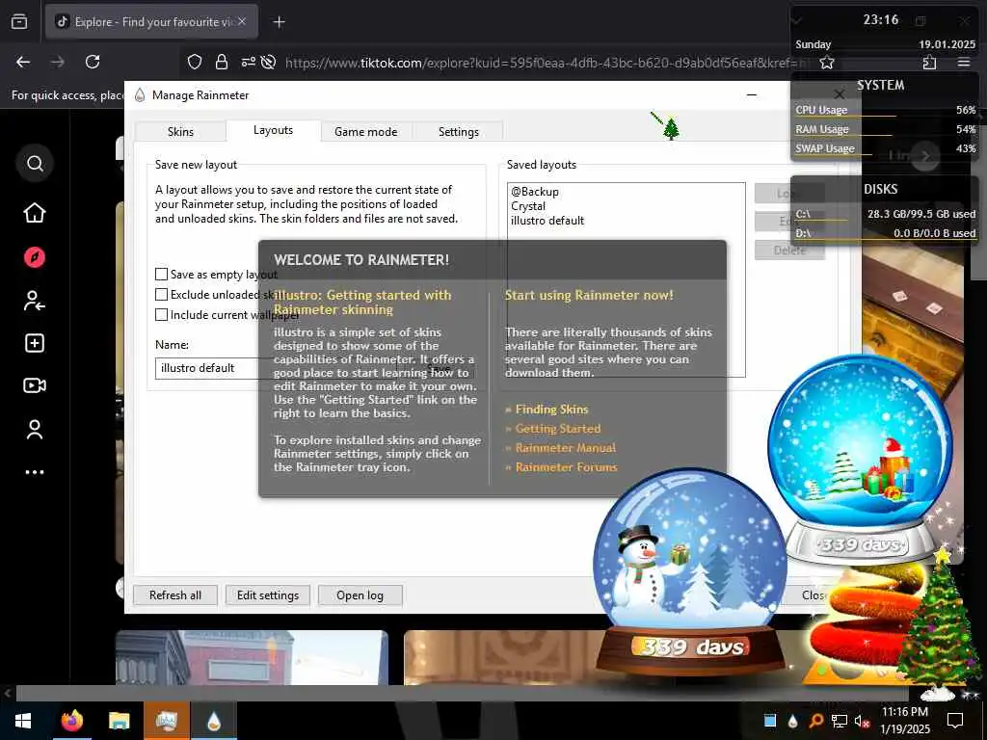Viewport: 987px width, 740px height.
Task: Open TikTok search icon in sidebar
Action: pyautogui.click(x=36, y=164)
